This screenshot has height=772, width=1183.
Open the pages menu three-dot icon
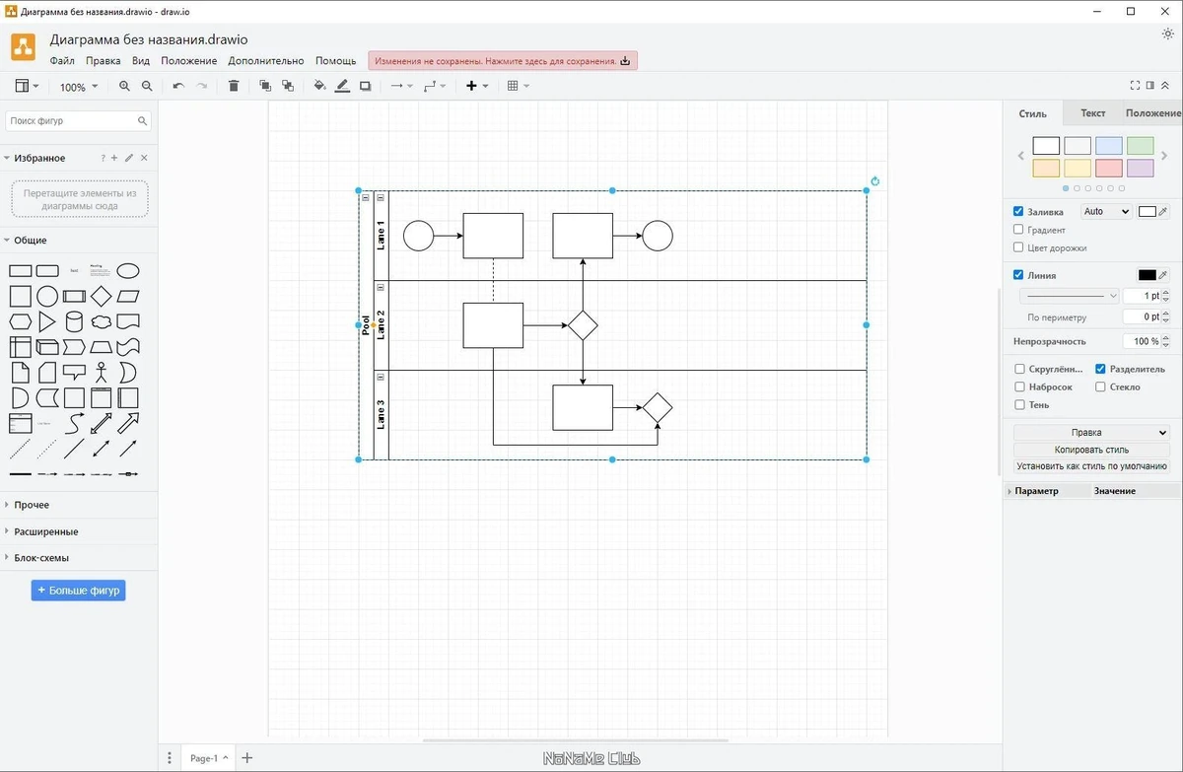(x=170, y=758)
